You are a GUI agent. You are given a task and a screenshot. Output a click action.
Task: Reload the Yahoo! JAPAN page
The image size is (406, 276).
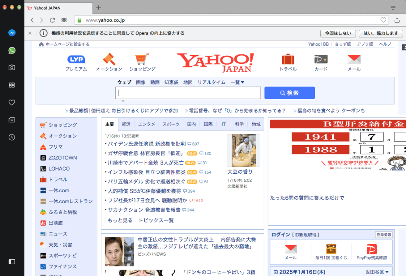point(52,20)
